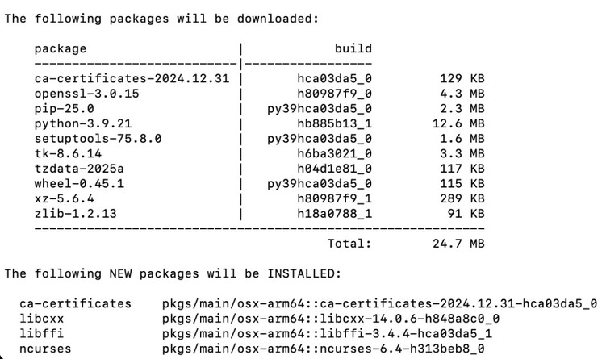The height and width of the screenshot is (359, 602).
Task: Click the 12.6 MB python size
Action: click(x=458, y=123)
